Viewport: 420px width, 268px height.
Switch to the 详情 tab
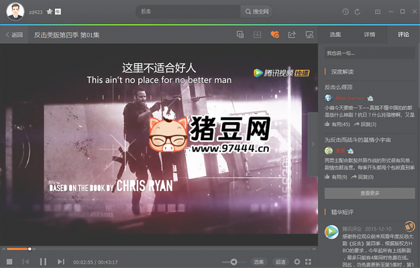pos(370,34)
